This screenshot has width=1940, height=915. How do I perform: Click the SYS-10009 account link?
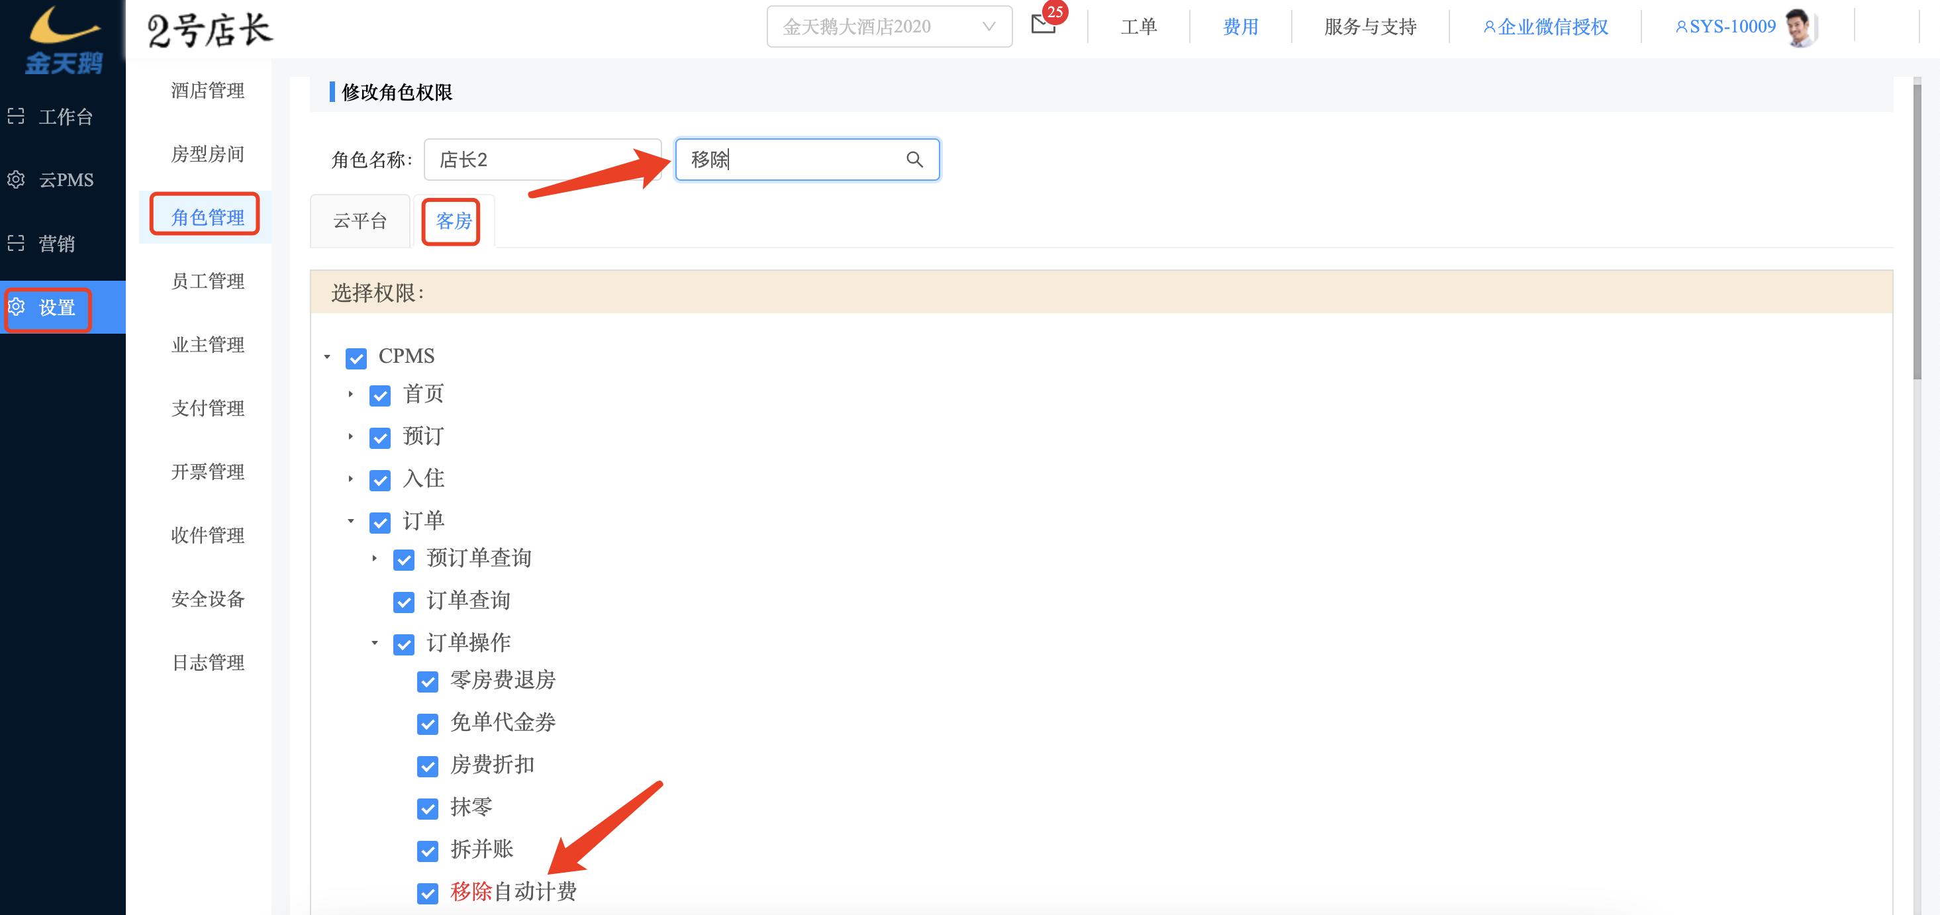point(1725,27)
